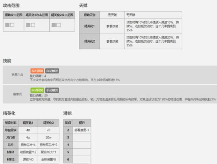Select the 天赋 section heading
Viewport: 217px width, 164px height.
83,6
